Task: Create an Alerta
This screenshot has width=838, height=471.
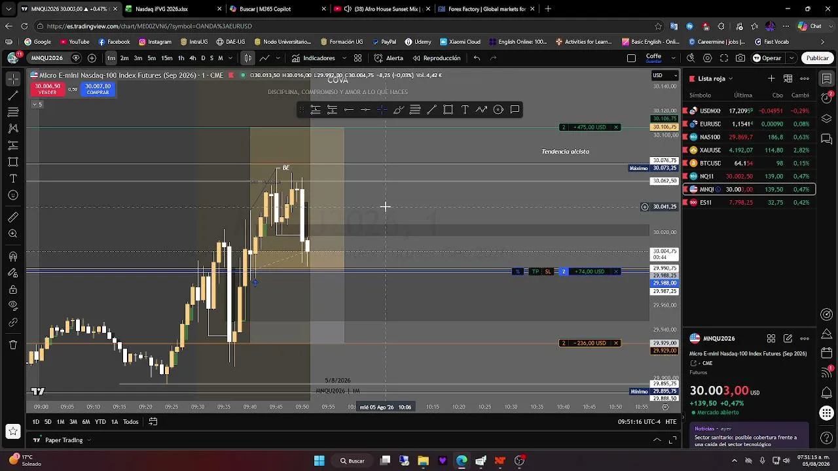Action: coord(389,58)
